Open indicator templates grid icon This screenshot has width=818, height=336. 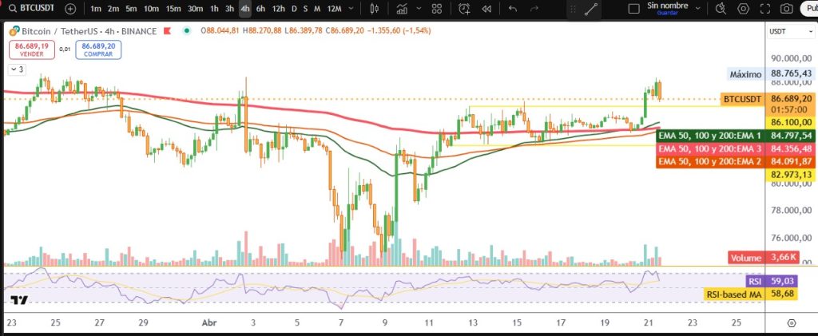(x=437, y=9)
